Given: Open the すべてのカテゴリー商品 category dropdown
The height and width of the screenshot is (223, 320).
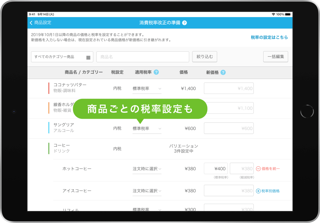Looking at the screenshot, I should coord(62,57).
